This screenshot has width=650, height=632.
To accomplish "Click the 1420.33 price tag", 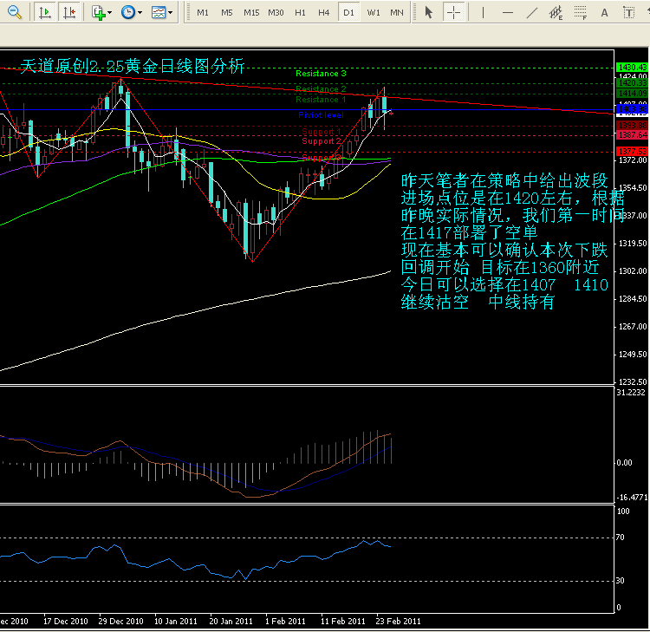I will pyautogui.click(x=632, y=83).
